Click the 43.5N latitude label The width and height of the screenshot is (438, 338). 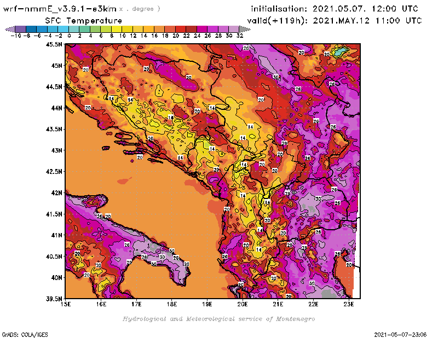(54, 129)
